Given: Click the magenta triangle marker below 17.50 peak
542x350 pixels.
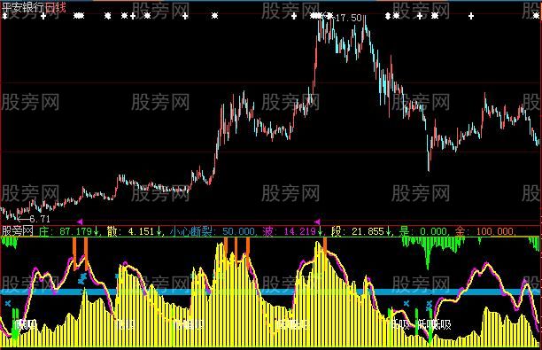Looking at the screenshot, I should tap(317, 222).
